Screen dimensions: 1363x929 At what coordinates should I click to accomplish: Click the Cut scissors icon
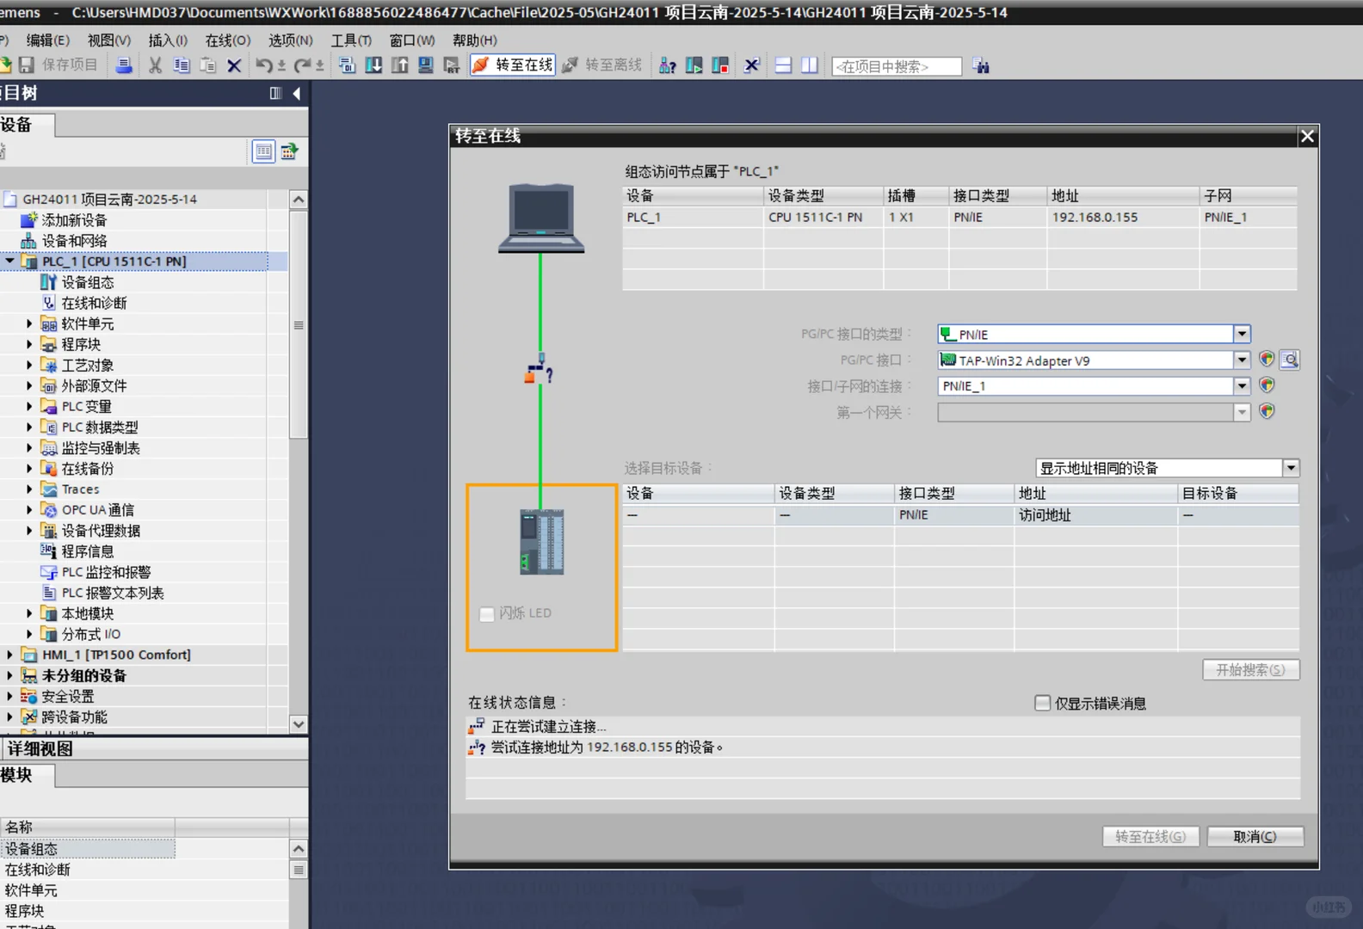(x=155, y=65)
